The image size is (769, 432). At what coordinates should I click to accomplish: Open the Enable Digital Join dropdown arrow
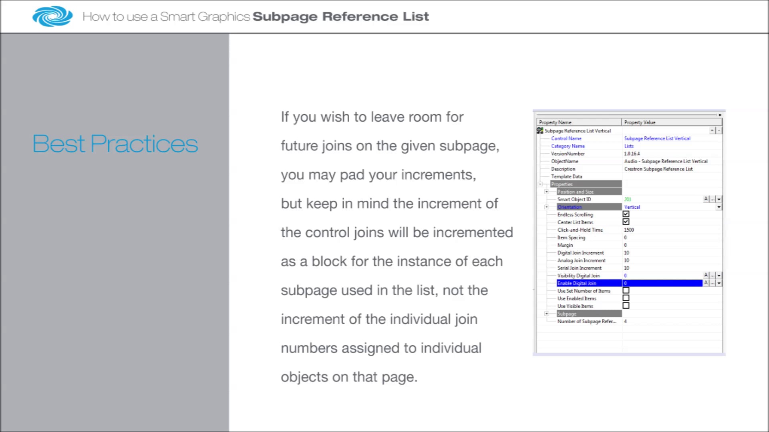tap(719, 283)
